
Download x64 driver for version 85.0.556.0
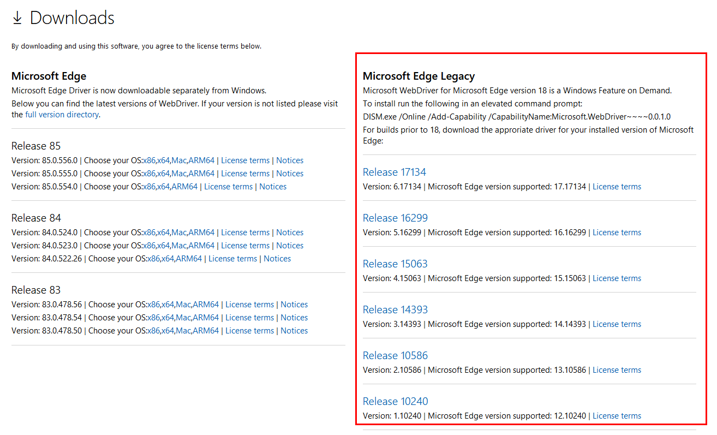tap(163, 160)
